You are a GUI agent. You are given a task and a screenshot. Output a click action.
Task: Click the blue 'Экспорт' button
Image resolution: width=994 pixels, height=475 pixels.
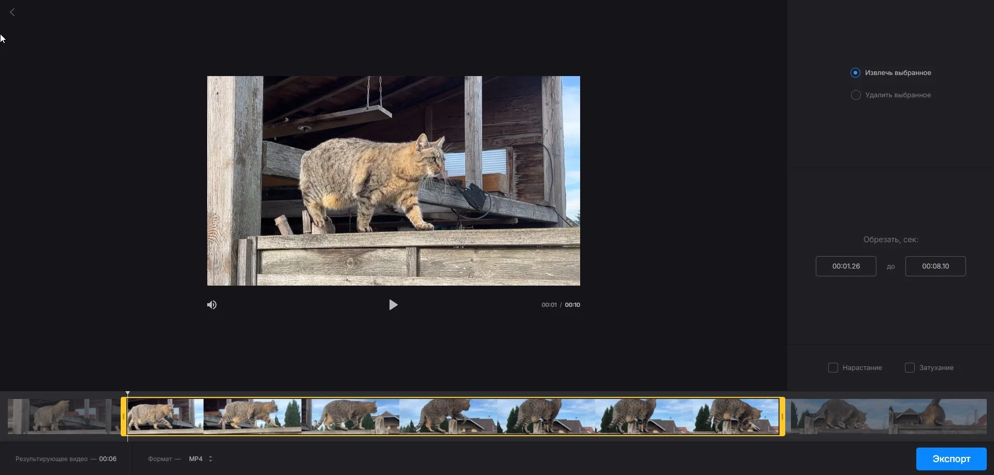click(951, 459)
